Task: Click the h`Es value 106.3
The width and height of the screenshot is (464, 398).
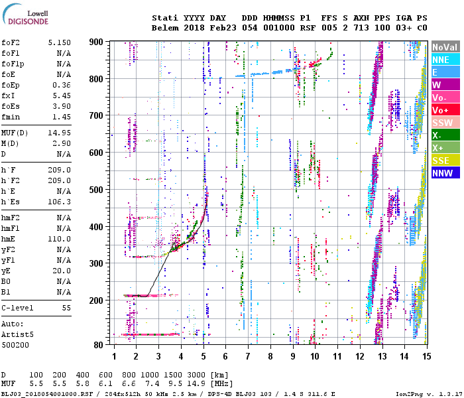Action: [x=60, y=202]
